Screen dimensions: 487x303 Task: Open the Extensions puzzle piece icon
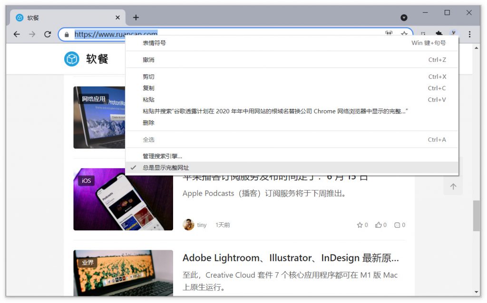pyautogui.click(x=439, y=34)
